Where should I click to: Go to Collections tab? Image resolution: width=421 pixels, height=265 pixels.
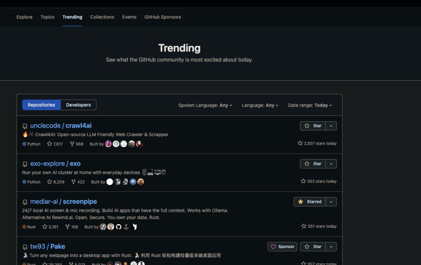[x=102, y=17]
